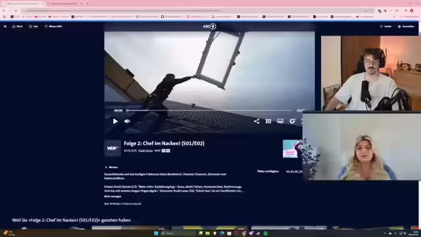This screenshot has height=237, width=421.
Task: Click the 'Weil Sie ... gesehen haben' heading
Action: click(x=72, y=220)
